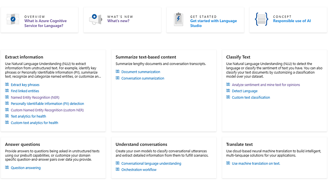Click the Overview card compass icon
Screen dimensions: 328x185
[x=13, y=19]
